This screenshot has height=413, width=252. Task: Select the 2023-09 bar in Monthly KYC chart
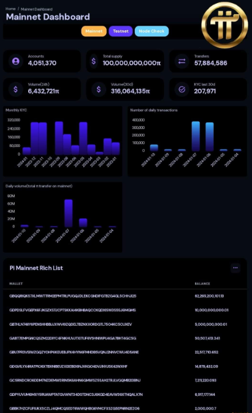point(59,138)
